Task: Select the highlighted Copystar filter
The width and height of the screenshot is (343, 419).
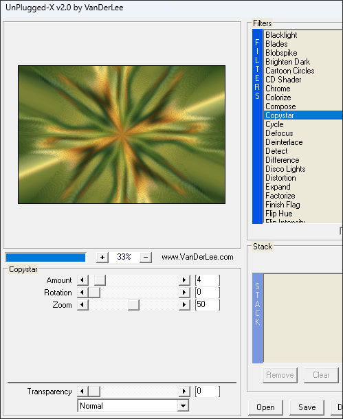Action: pos(303,115)
